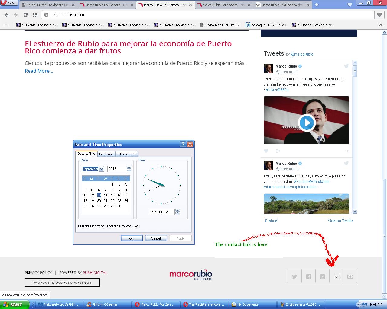387x309 pixels.
Task: Close the Patrick Murphy to debate tab
Action: point(73,5)
